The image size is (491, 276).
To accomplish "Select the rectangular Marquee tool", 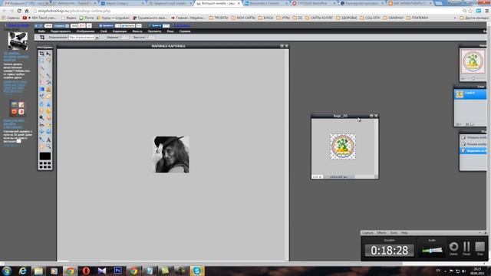I will click(x=41, y=60).
